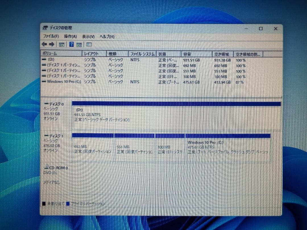Open the ヘルプ(H) menu
This screenshot has height=230, width=307.
click(x=107, y=36)
